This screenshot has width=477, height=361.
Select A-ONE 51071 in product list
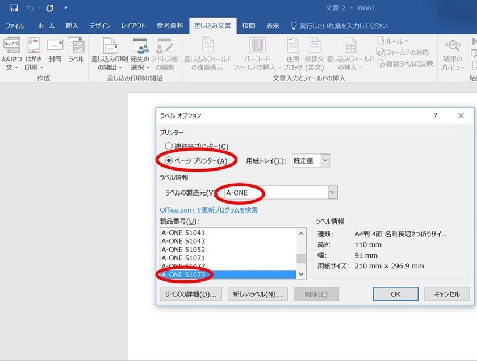[228, 258]
